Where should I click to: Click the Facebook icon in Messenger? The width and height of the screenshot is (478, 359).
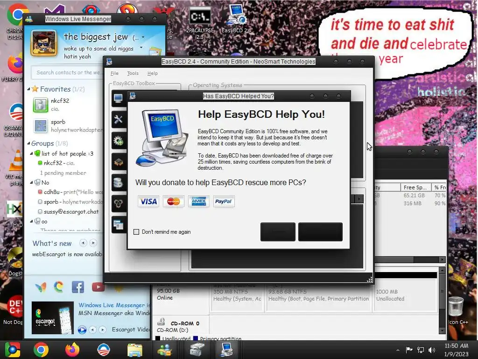[x=78, y=287]
